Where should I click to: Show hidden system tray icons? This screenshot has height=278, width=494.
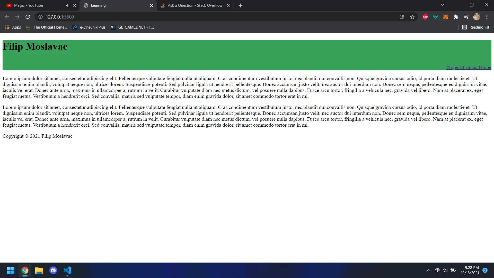click(428, 270)
